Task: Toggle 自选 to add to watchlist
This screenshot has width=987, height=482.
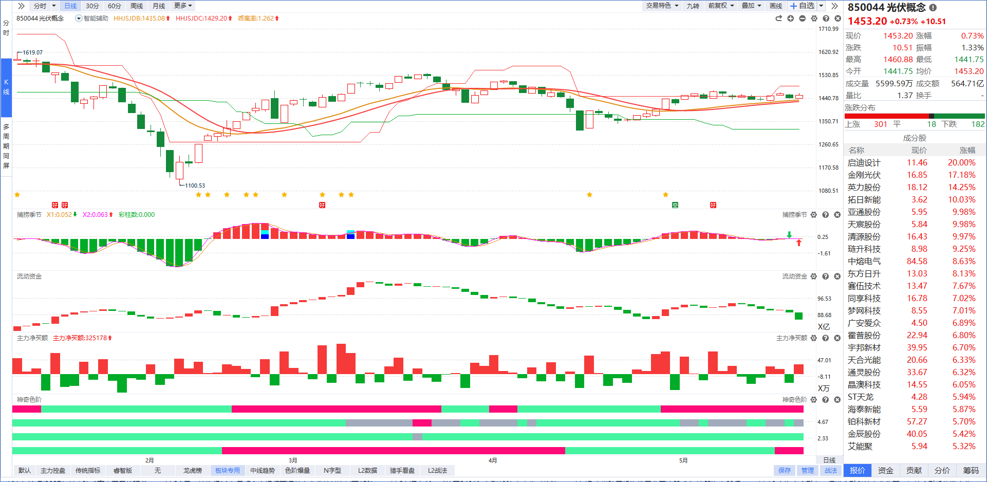Action: (802, 6)
